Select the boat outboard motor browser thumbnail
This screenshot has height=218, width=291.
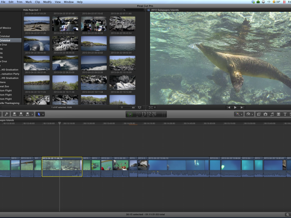tap(37, 44)
